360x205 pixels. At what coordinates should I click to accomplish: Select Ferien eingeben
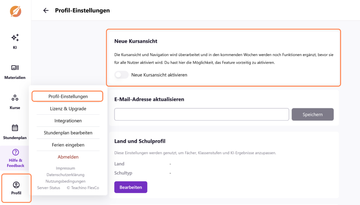(67, 145)
